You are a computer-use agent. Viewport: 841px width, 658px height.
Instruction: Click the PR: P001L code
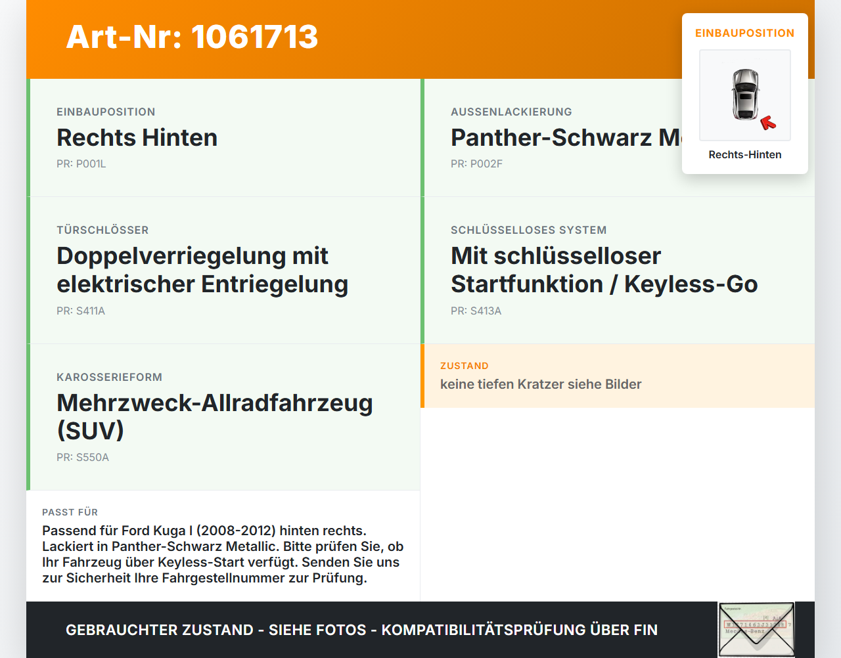[81, 164]
